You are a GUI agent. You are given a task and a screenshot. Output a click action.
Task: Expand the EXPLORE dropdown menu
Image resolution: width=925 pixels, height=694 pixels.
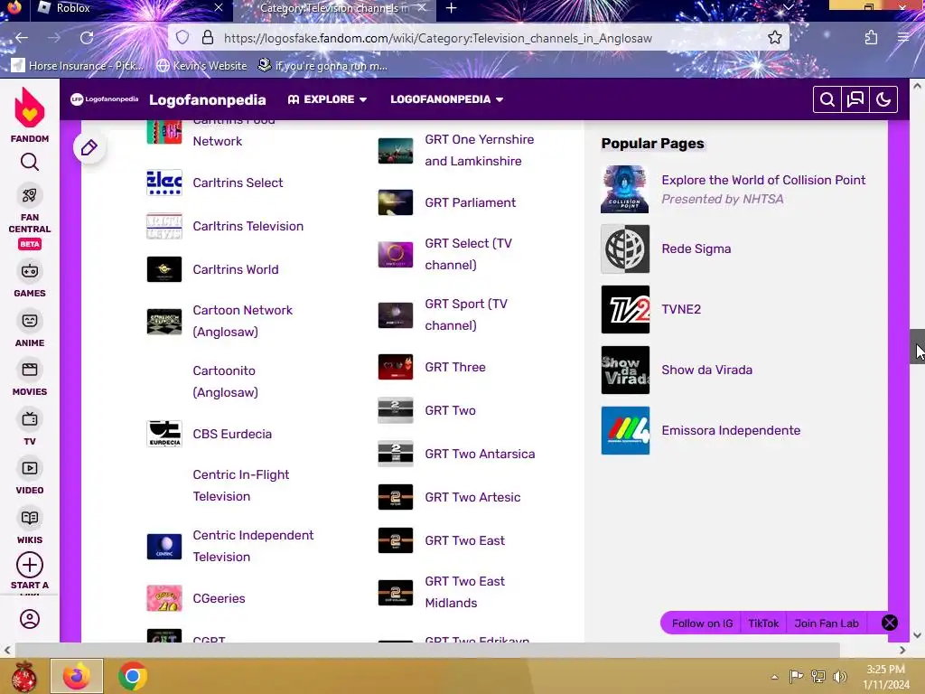coord(327,99)
